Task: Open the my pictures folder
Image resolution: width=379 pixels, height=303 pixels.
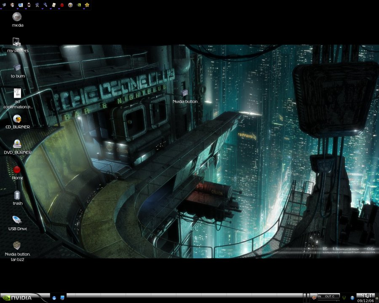Action: pyautogui.click(x=17, y=42)
